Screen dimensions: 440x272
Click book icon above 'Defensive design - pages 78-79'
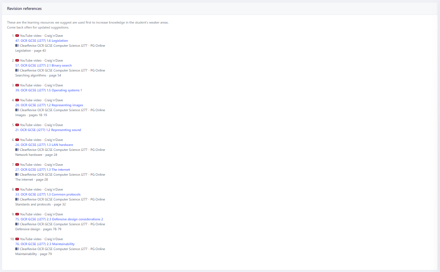(x=17, y=224)
